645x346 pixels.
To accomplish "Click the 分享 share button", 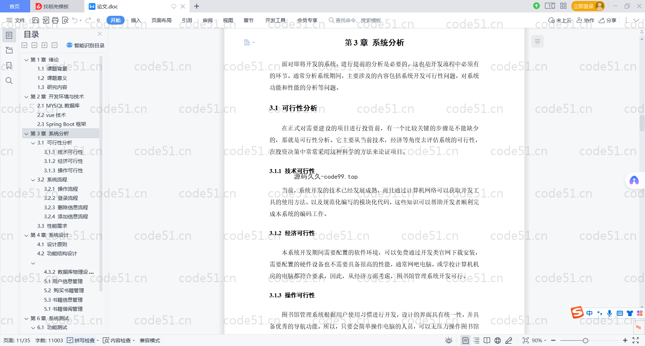I will click(608, 20).
